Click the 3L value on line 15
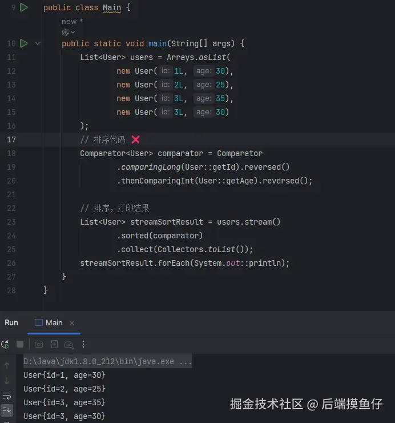 pyautogui.click(x=178, y=112)
